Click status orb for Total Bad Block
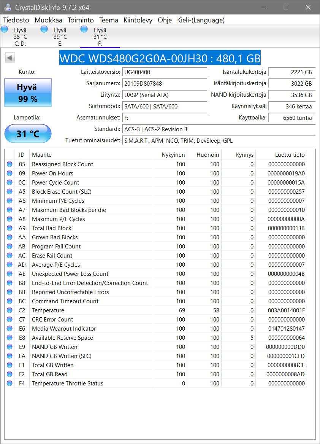This screenshot has width=320, height=444. 10,228
